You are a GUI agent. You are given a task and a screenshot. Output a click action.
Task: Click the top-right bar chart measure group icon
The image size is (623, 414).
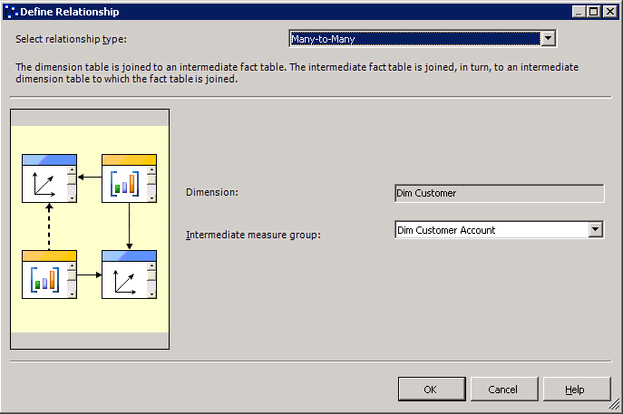[x=125, y=184]
